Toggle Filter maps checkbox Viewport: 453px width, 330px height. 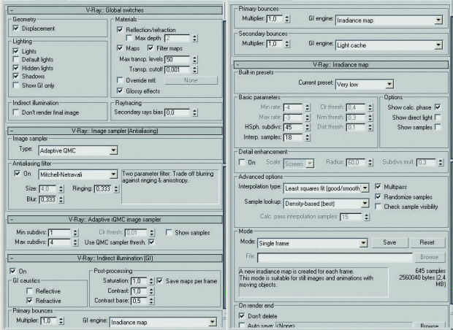pyautogui.click(x=151, y=48)
